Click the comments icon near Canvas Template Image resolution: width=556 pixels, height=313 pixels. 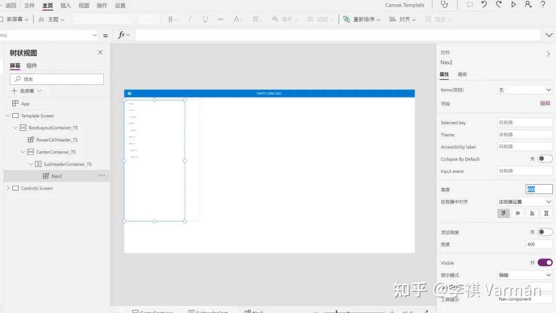(x=470, y=5)
